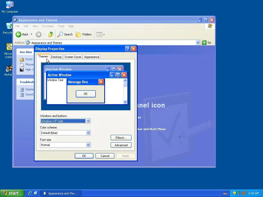Expand the Font size dropdown
This screenshot has height=197, width=263.
coord(88,145)
